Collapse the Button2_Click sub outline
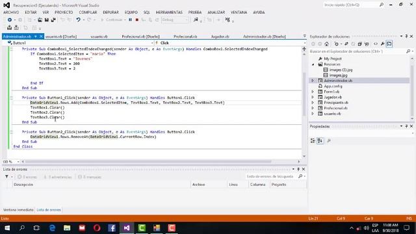Viewport: 416px width, 234px height. click(12, 132)
